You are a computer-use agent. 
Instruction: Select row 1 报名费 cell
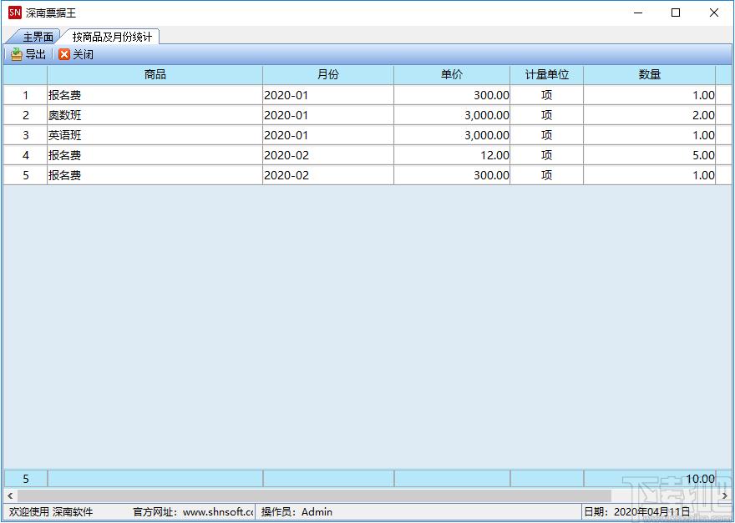155,96
